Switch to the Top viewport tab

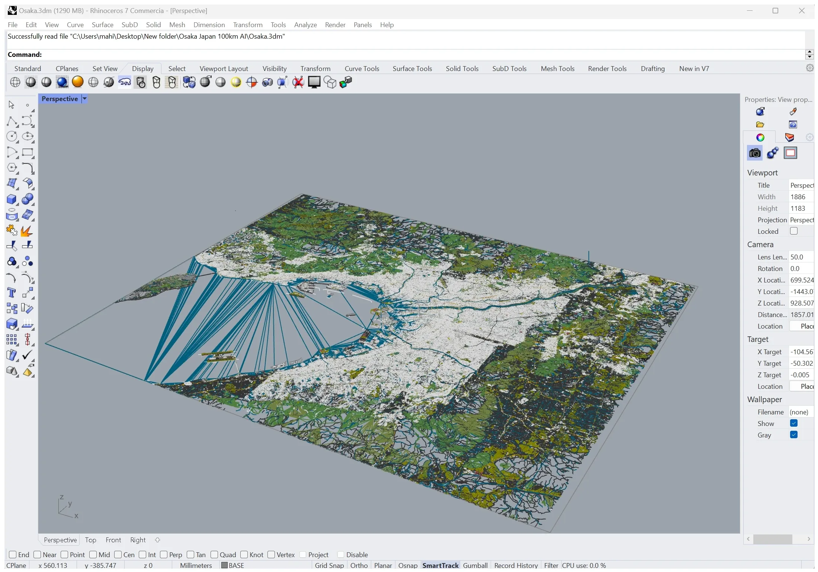click(91, 540)
